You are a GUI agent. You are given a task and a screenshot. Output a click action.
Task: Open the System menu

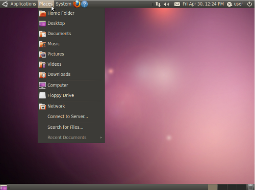click(64, 4)
